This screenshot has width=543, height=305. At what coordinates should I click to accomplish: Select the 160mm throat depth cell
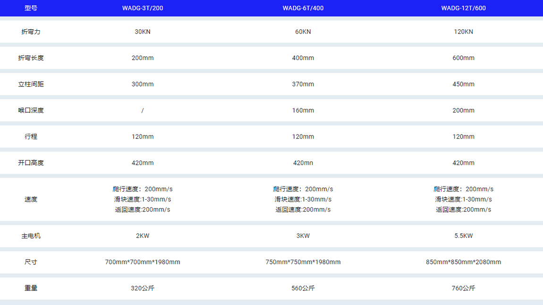(x=303, y=110)
